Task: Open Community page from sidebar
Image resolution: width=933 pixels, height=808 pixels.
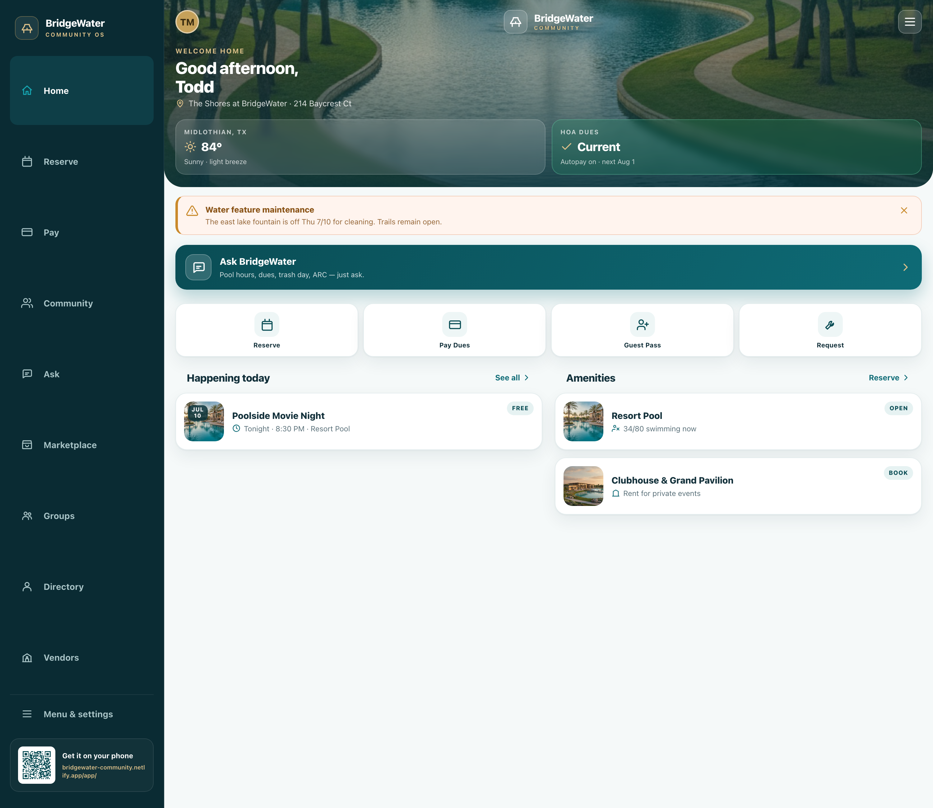Action: [82, 303]
